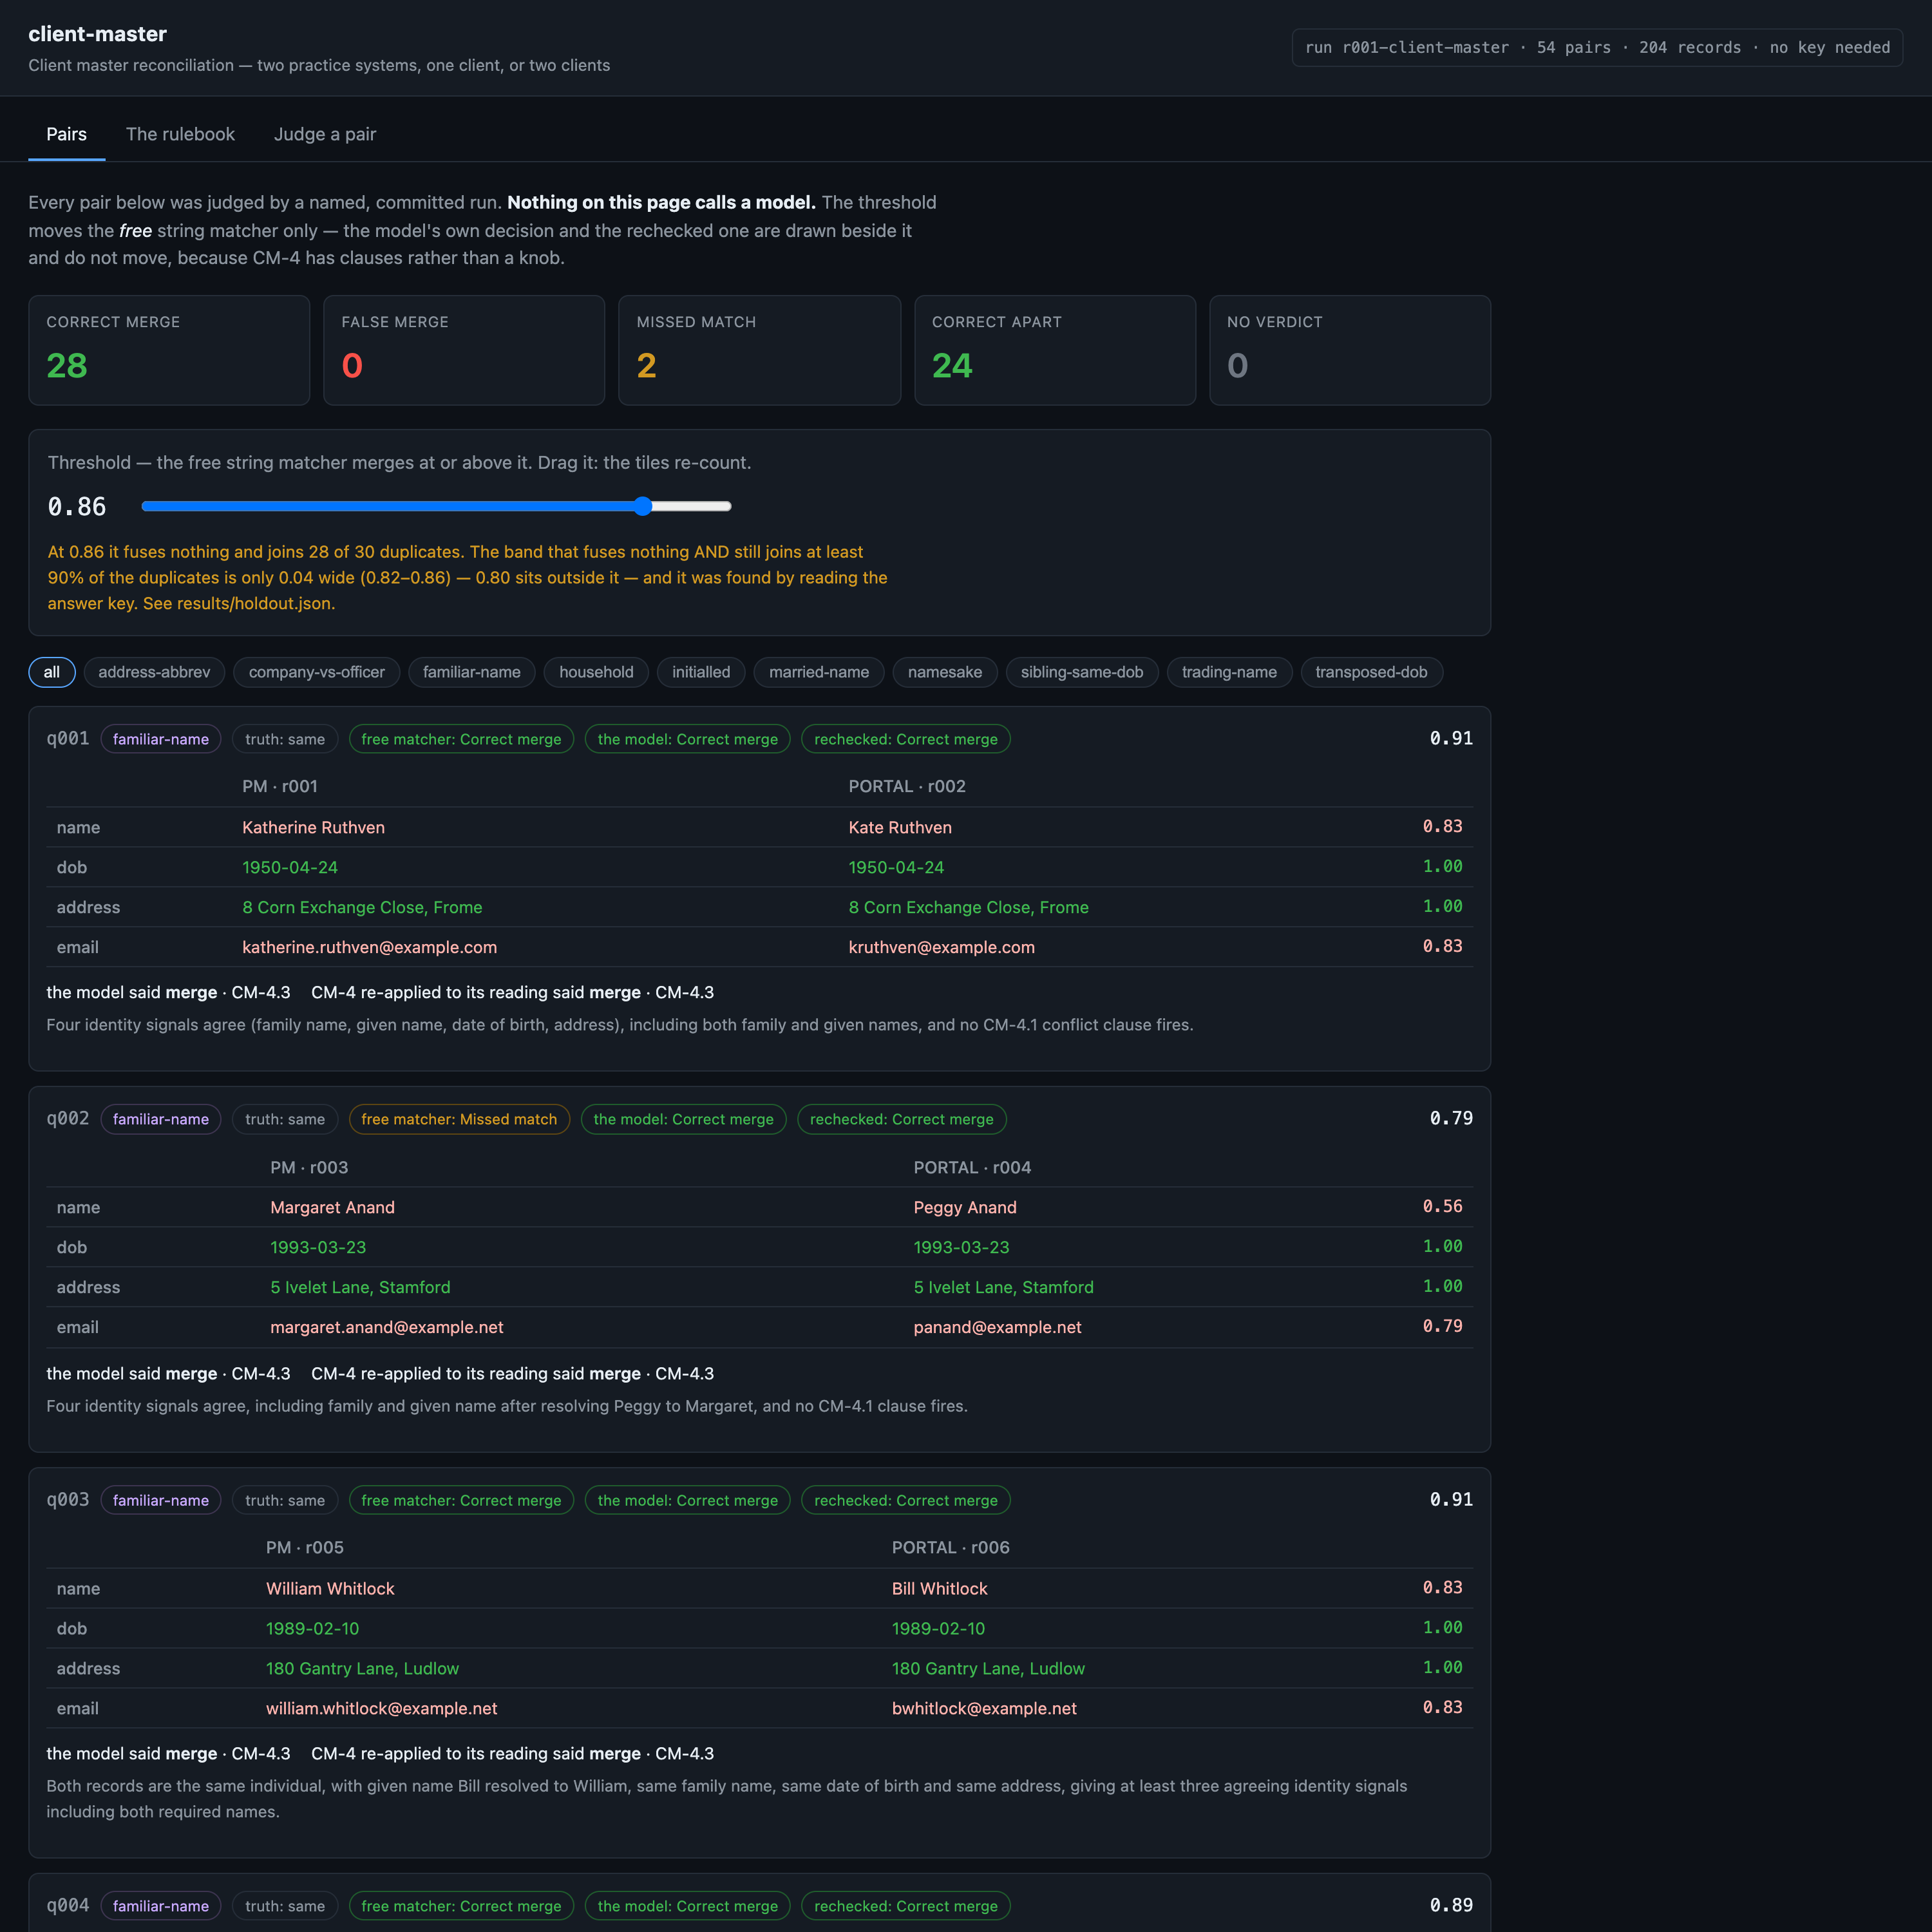Filter pairs by married-name
Viewport: 1932px width, 1932px height.
[819, 672]
